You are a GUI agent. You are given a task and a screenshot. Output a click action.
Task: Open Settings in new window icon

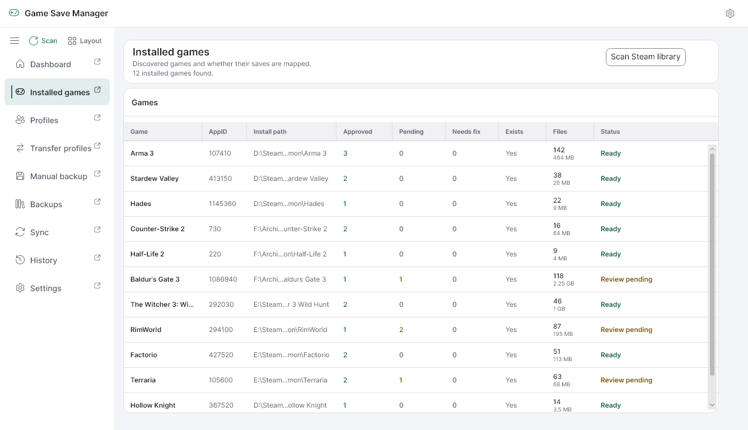[97, 286]
